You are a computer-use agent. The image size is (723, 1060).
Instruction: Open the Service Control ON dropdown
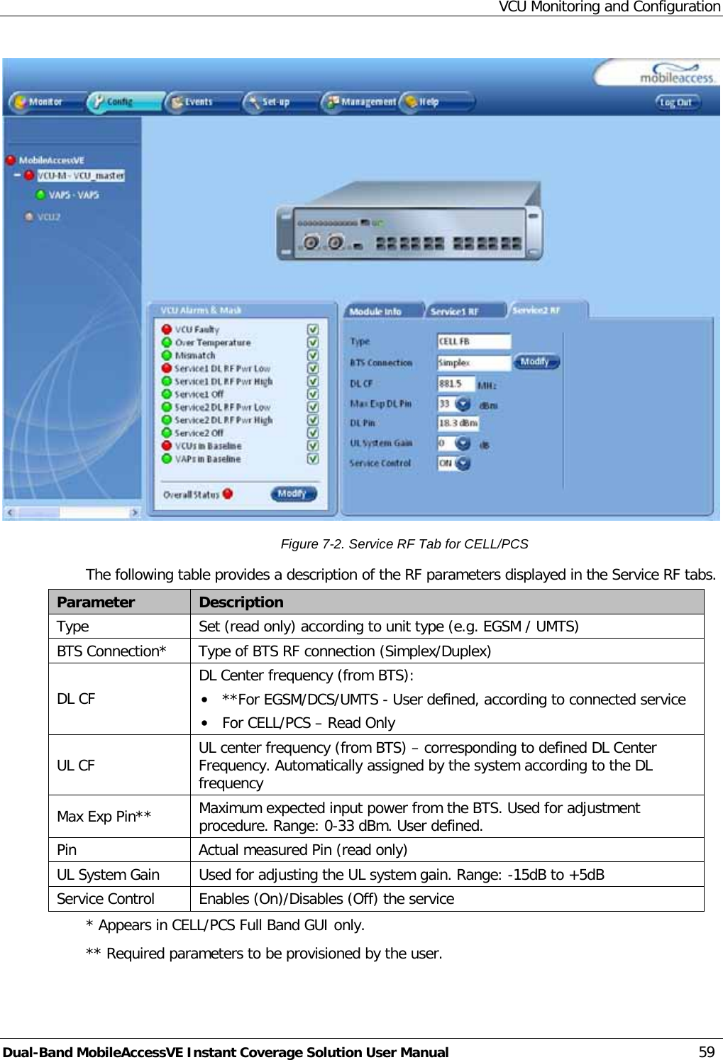pos(463,463)
